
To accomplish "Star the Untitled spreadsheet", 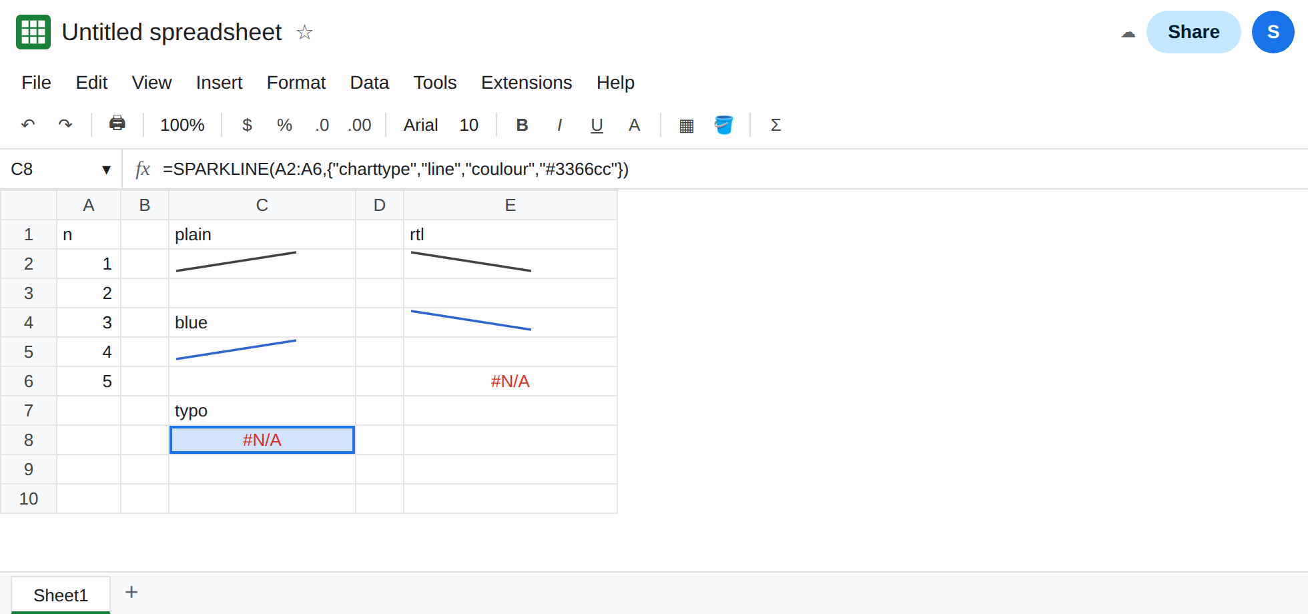I will (x=304, y=32).
